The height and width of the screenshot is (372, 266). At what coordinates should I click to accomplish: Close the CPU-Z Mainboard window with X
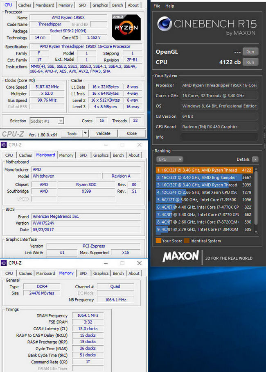pyautogui.click(x=140, y=145)
